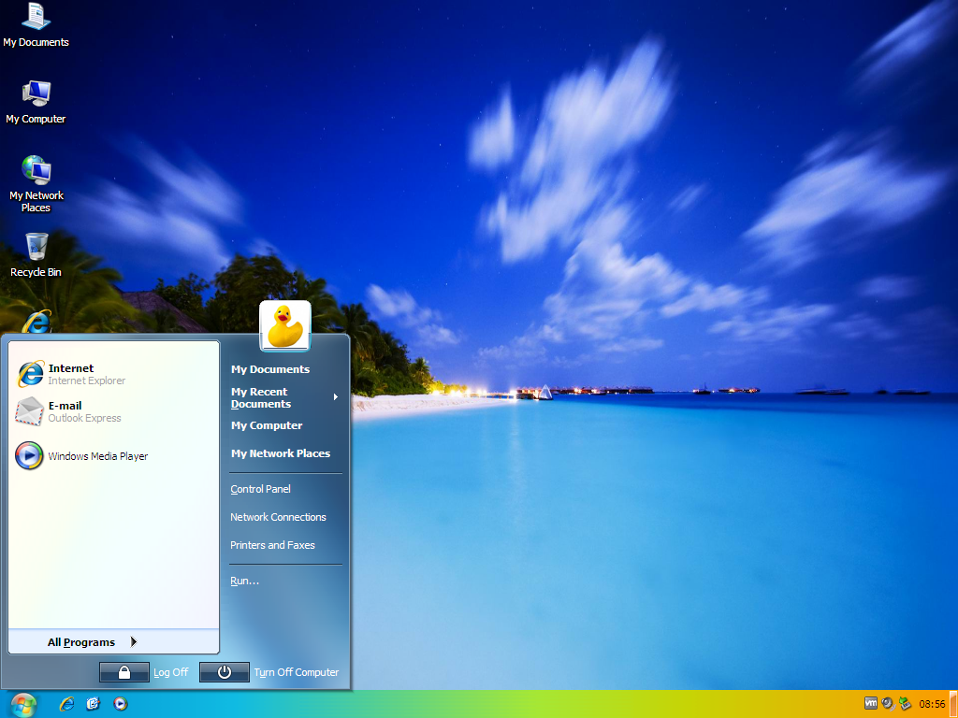This screenshot has width=958, height=718.
Task: Open Printers and Faxes
Action: click(272, 545)
